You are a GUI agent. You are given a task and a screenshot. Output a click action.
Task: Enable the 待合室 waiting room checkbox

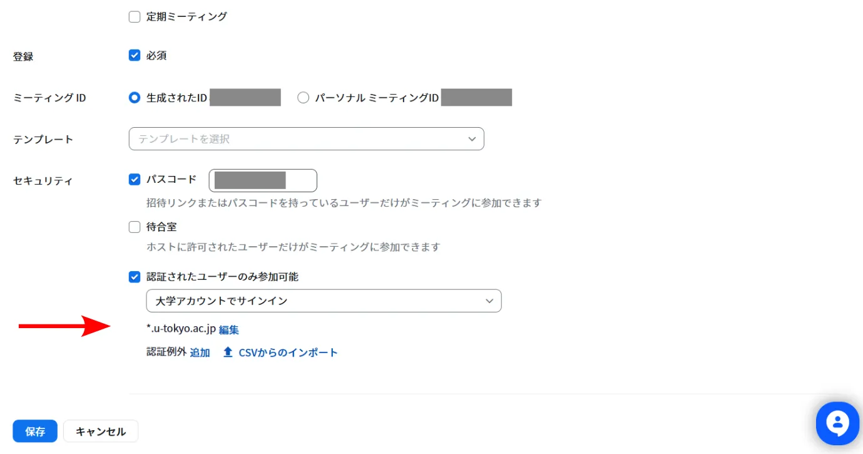tap(135, 227)
